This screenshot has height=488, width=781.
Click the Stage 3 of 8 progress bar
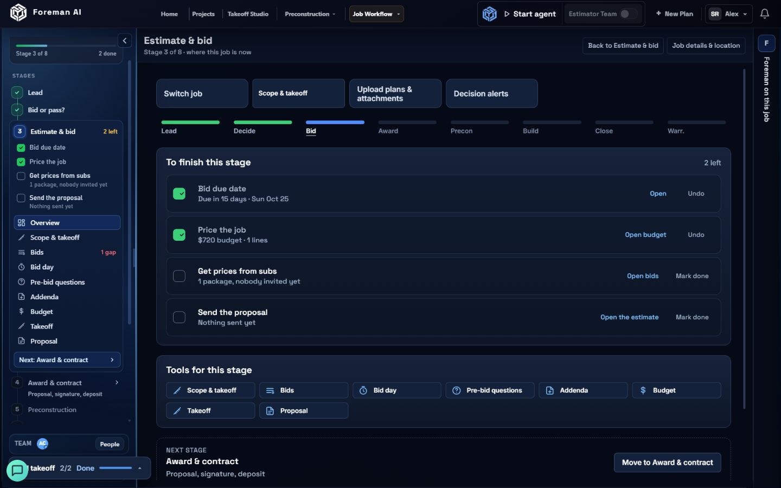(66, 46)
